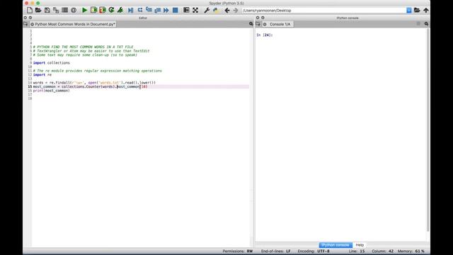Step to the next debug line
Viewport: 453px width, 255px height.
(x=140, y=11)
